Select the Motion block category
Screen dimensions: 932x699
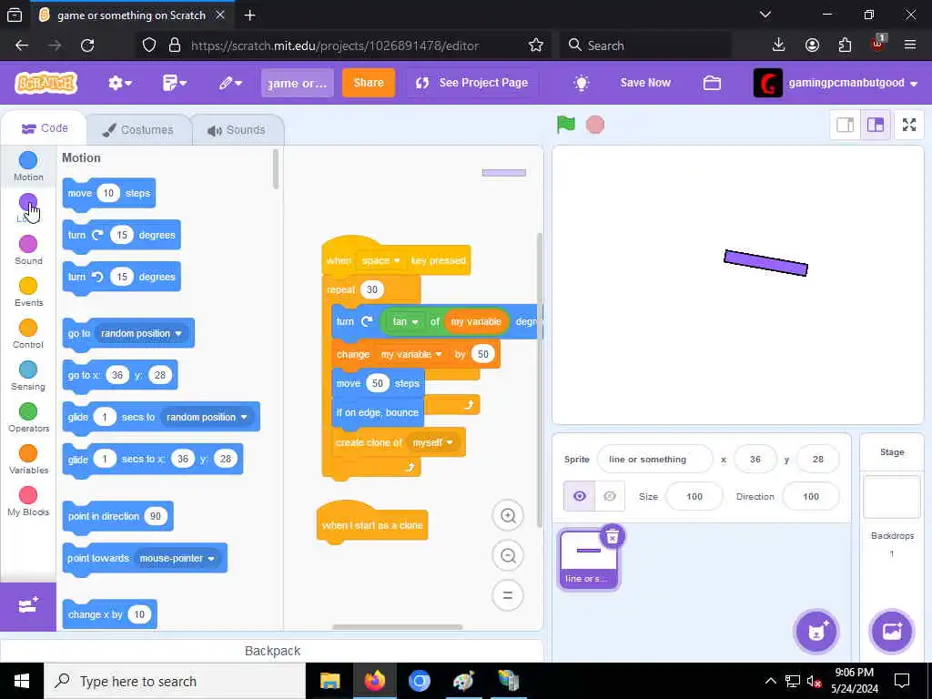point(28,166)
